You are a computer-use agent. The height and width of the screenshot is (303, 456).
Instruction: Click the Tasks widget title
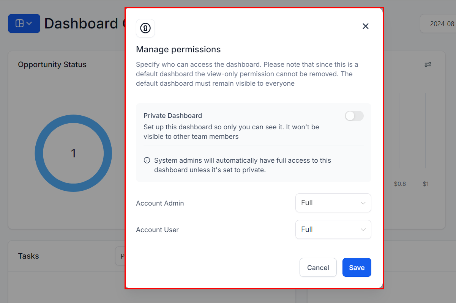(x=28, y=256)
